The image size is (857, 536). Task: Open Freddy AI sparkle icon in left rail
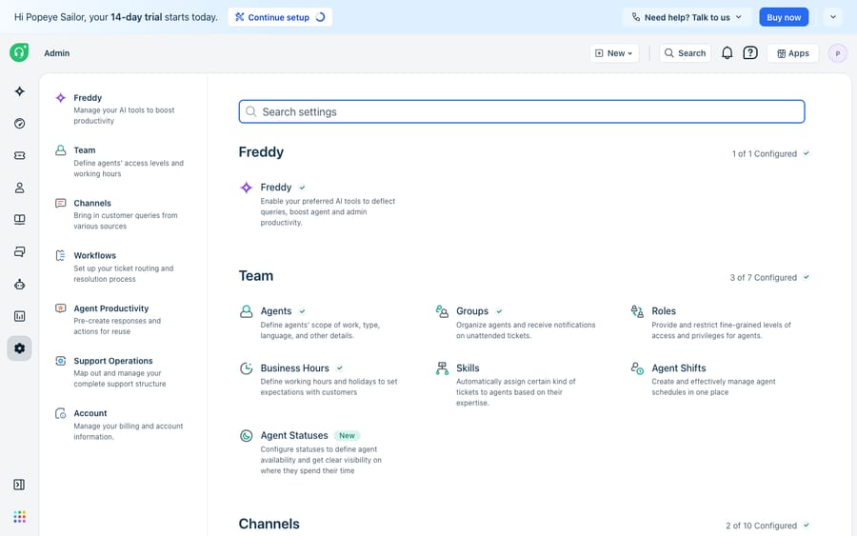(20, 91)
